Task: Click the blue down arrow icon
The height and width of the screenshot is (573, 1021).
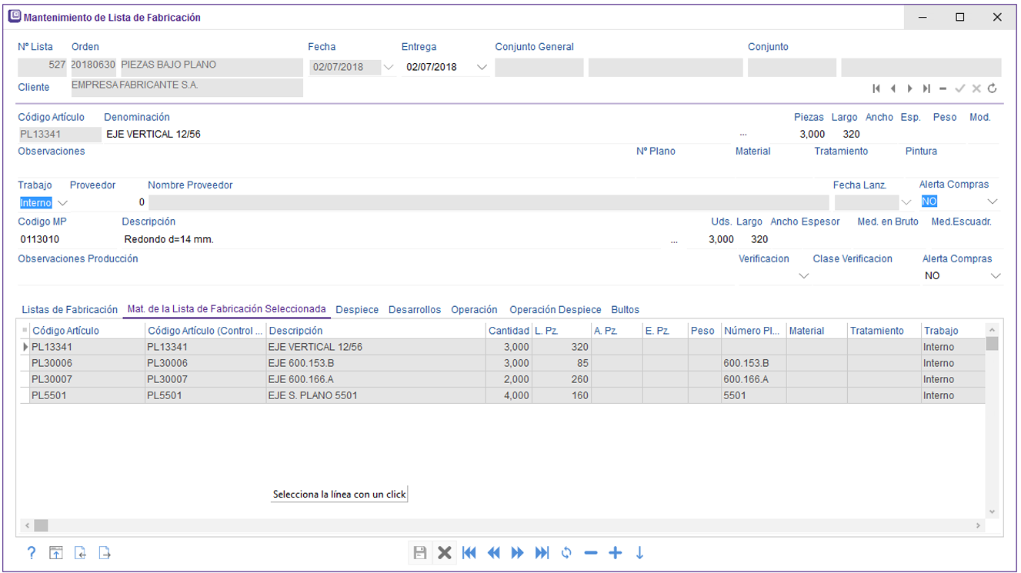Action: pyautogui.click(x=639, y=552)
